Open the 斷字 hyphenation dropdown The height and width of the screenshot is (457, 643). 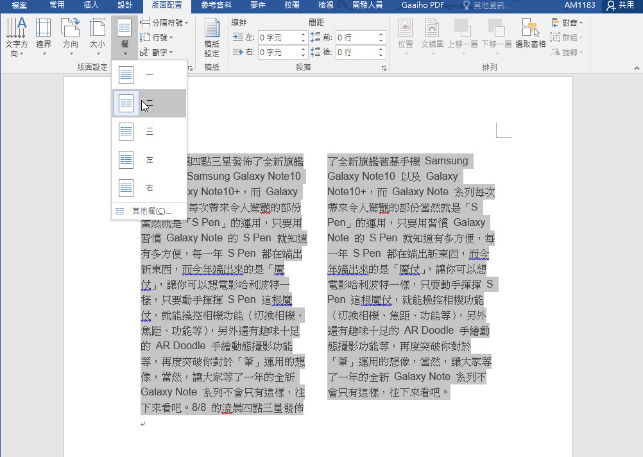[156, 52]
